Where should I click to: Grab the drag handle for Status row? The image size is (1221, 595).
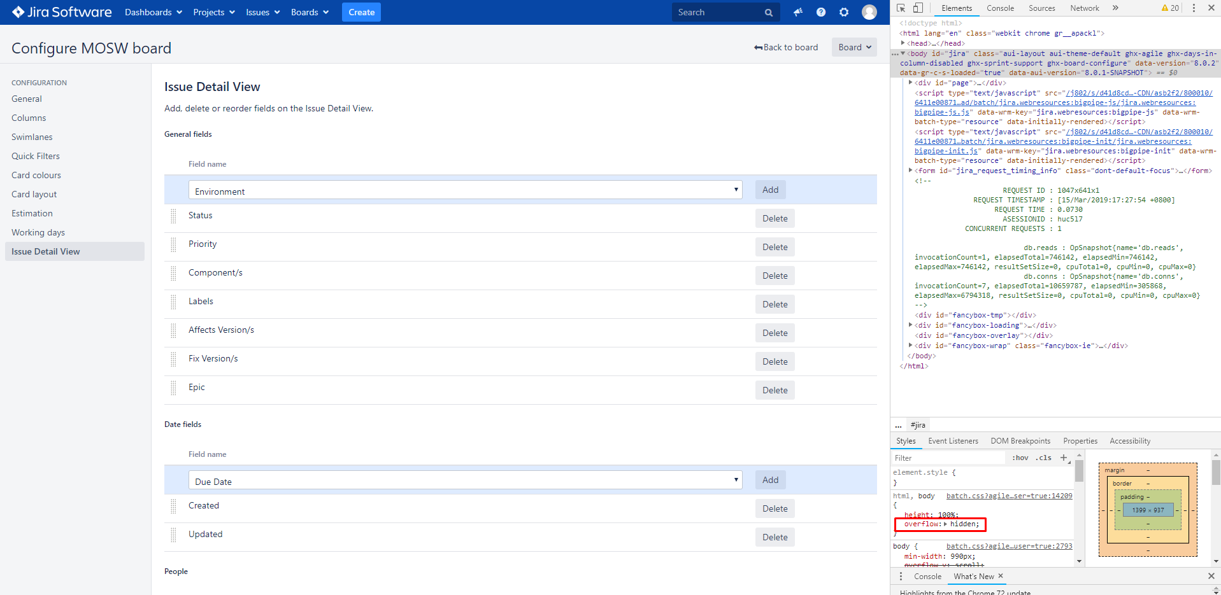[x=173, y=216]
